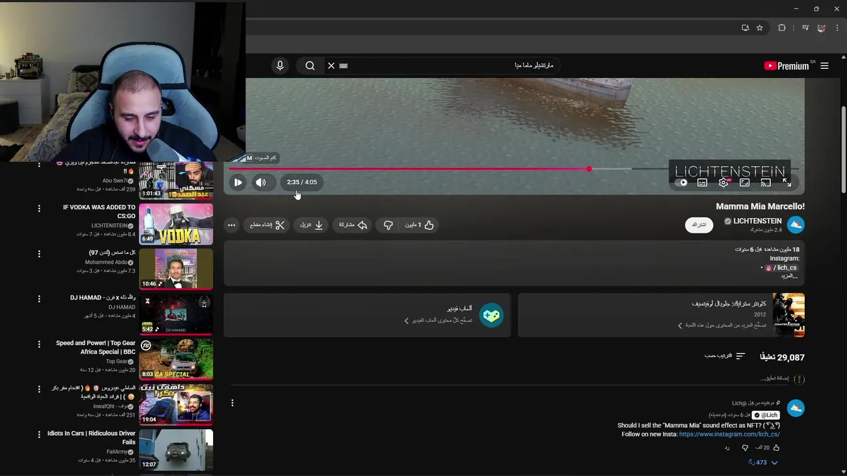This screenshot has width=847, height=476.
Task: Open the Abu Swe7l 1:01:43 video thumbnail
Action: pos(176,180)
